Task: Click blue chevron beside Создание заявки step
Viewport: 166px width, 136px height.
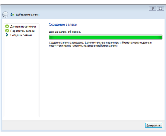Action: pyautogui.click(x=7, y=35)
